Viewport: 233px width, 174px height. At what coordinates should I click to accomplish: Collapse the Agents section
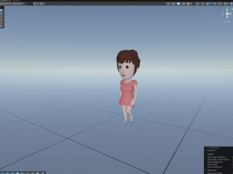[x=206, y=154]
